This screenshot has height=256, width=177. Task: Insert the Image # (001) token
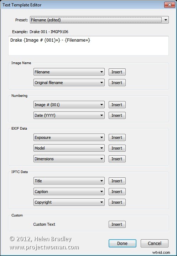point(117,105)
